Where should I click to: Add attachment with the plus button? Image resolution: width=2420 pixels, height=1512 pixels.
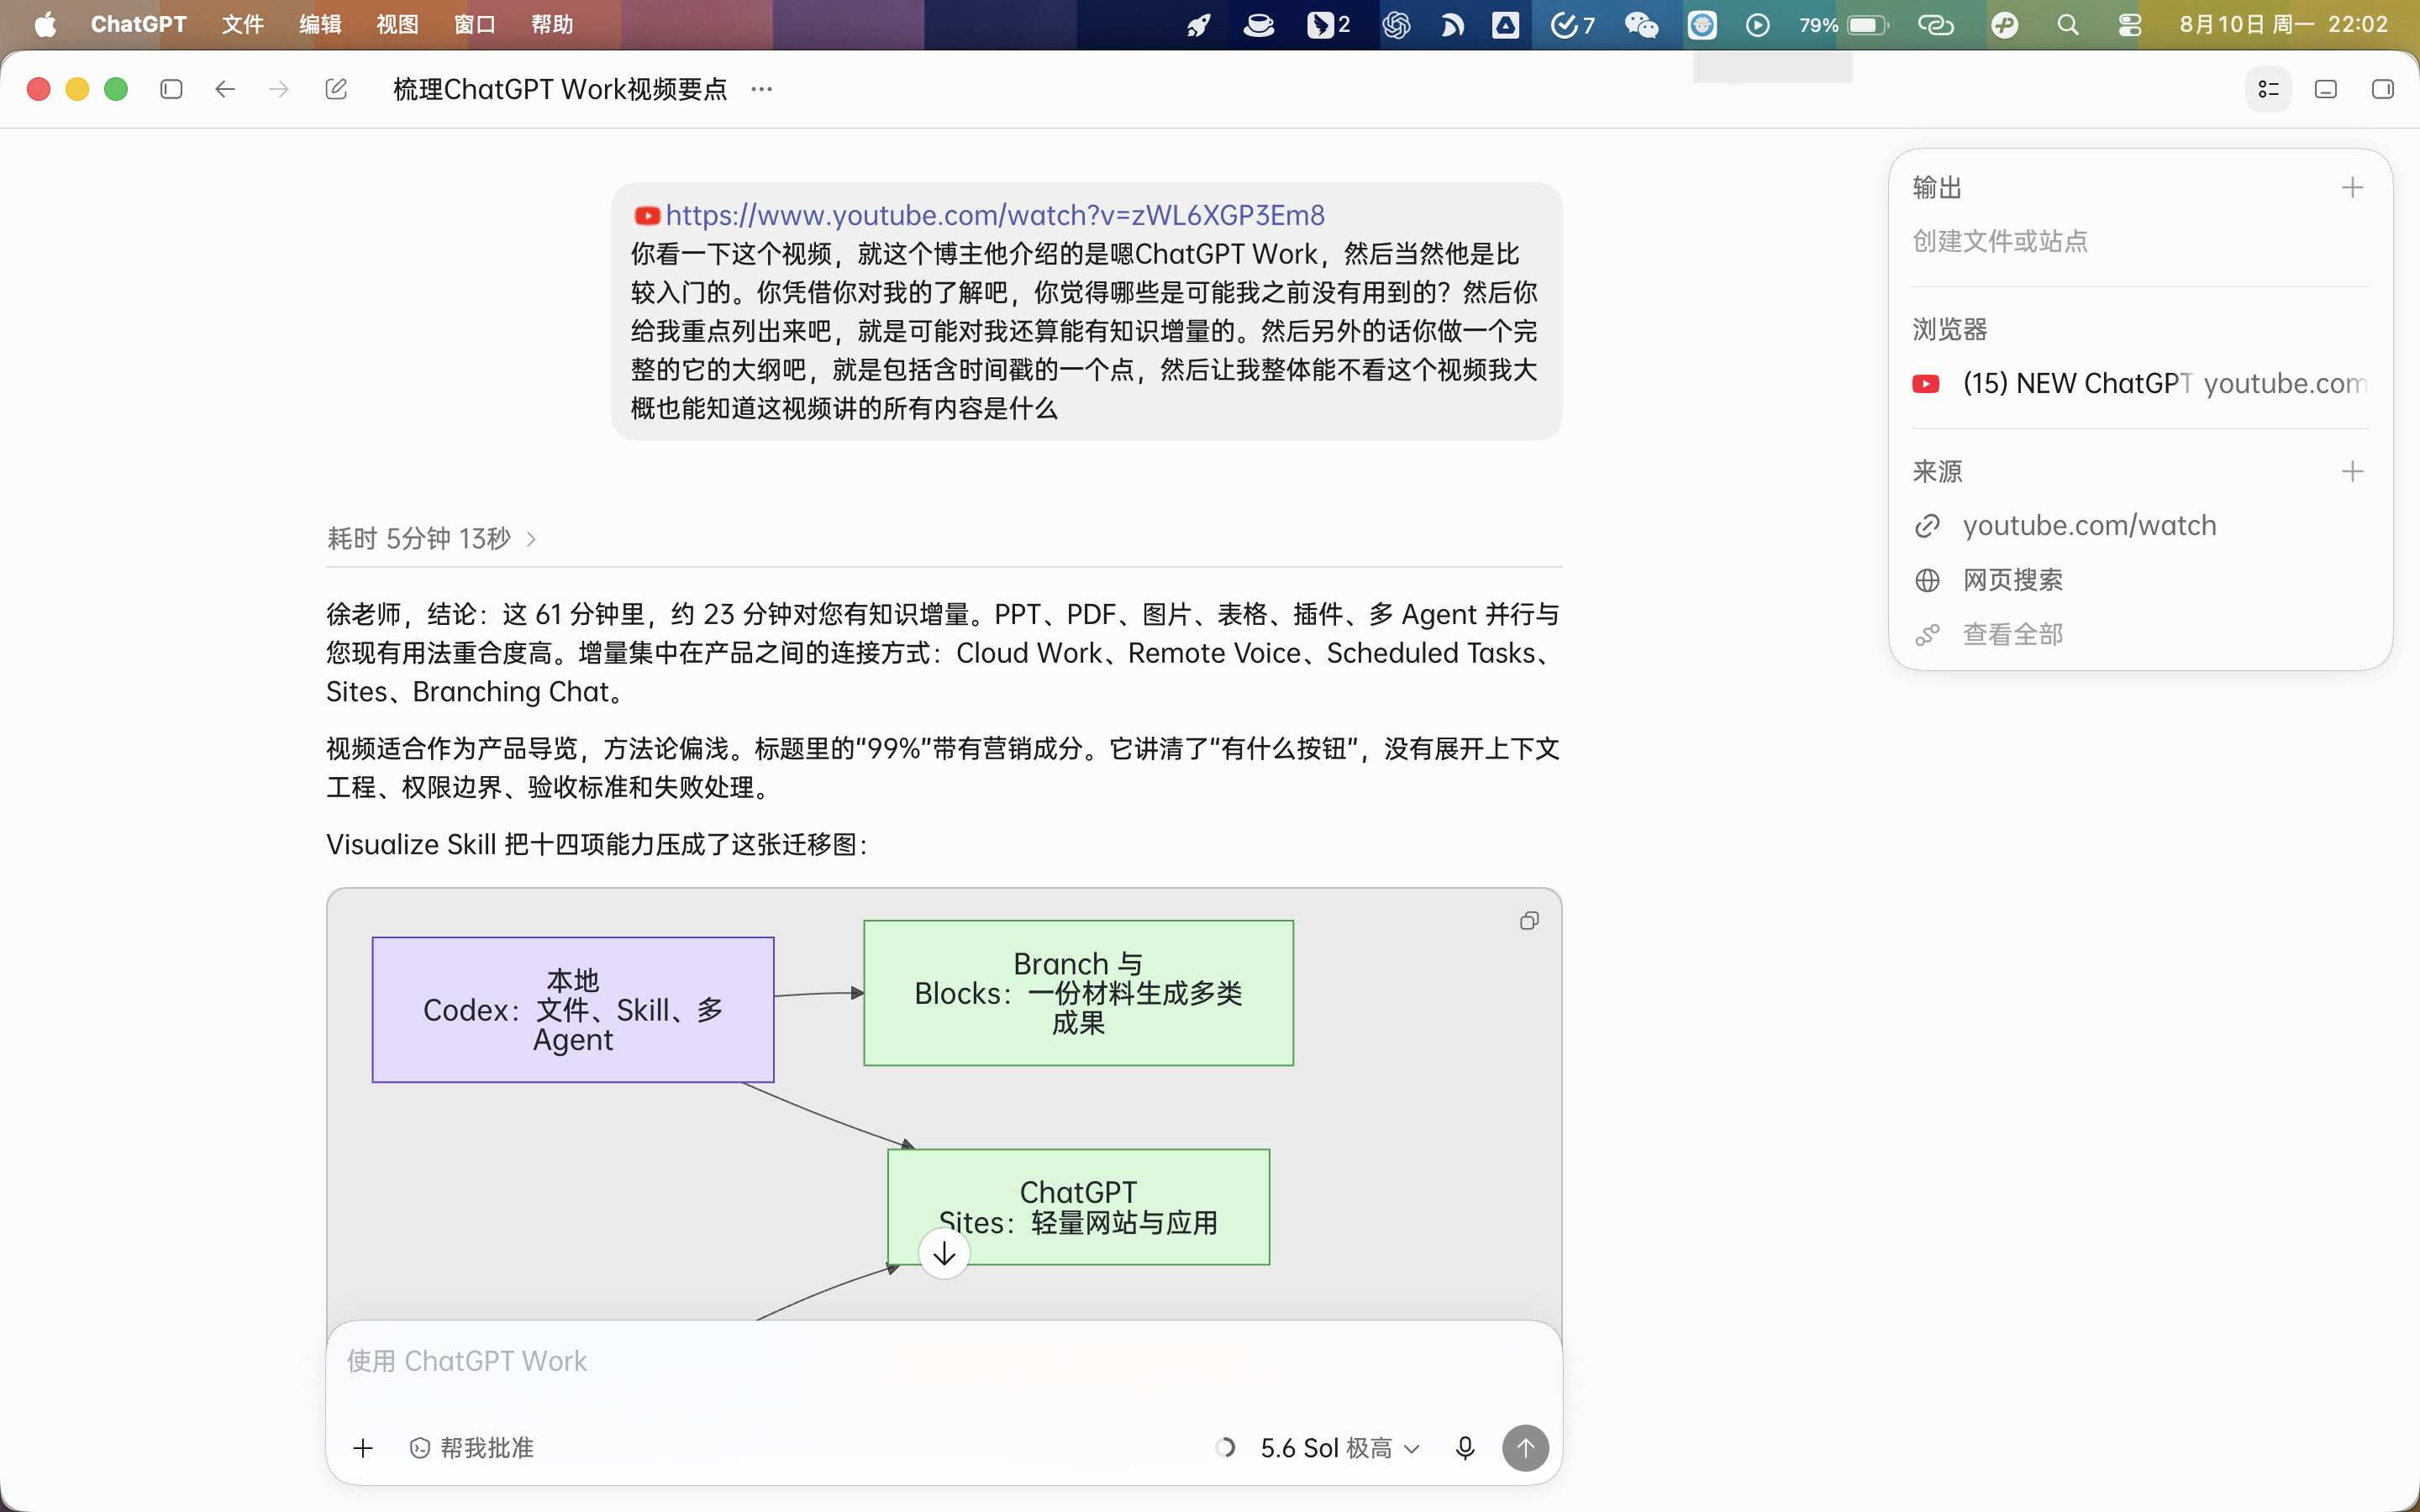tap(363, 1447)
